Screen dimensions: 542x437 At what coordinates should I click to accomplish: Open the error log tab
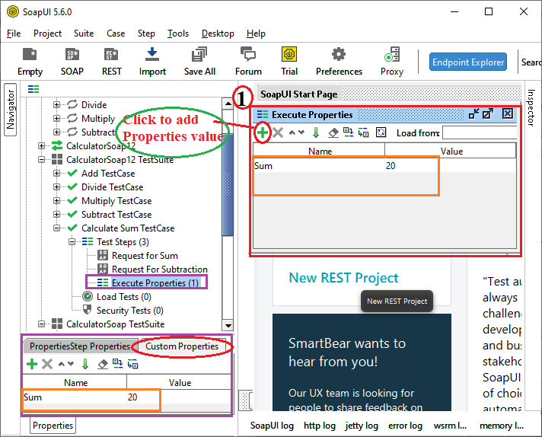coord(405,426)
